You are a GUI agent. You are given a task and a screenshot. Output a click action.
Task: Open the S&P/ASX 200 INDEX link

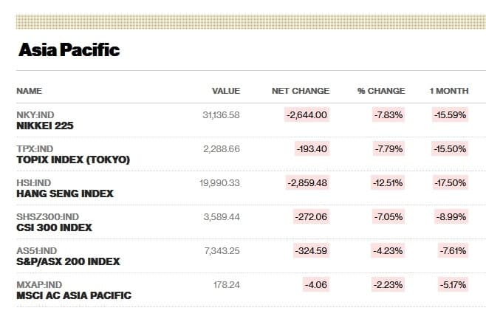click(x=68, y=261)
